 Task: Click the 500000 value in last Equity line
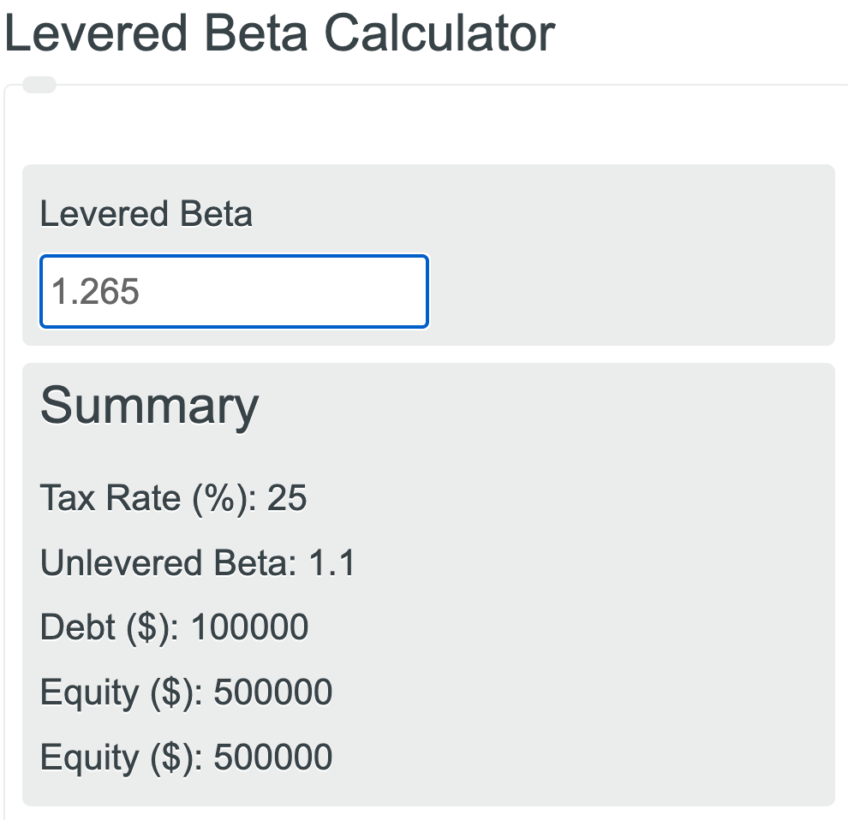(x=272, y=758)
